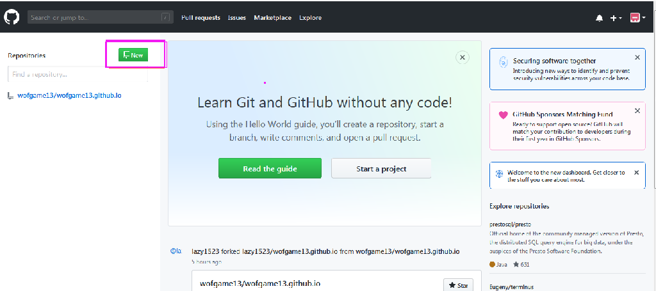This screenshot has width=656, height=291.
Task: Go to Marketplace in top nav
Action: (273, 17)
